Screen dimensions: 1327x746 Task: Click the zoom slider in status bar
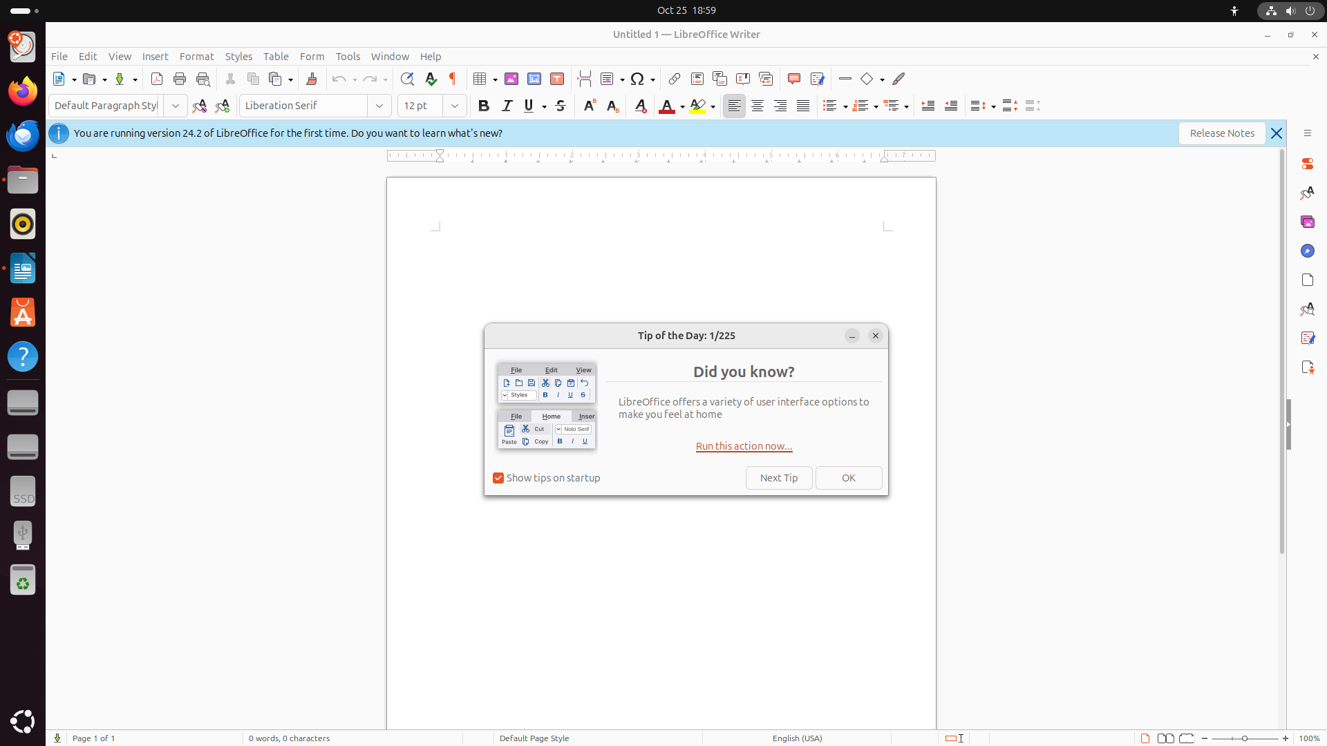1245,738
